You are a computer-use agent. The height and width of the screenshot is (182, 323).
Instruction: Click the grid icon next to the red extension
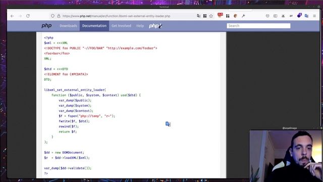[x=228, y=16]
